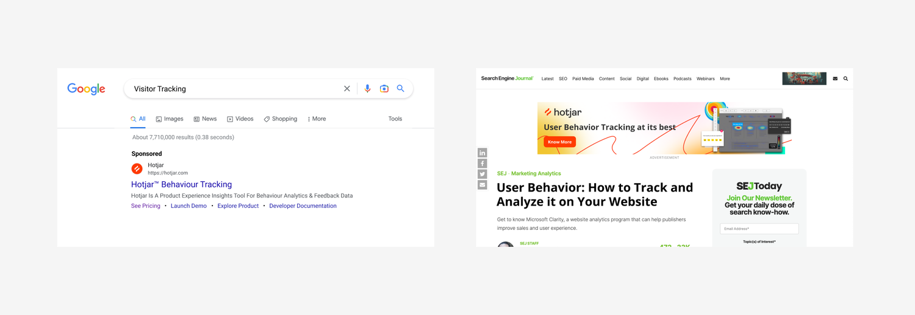Open the Podcasts menu item
The height and width of the screenshot is (315, 915).
click(x=683, y=79)
